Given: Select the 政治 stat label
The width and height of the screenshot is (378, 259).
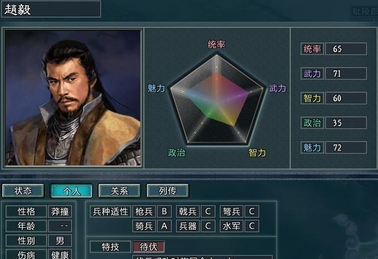Looking at the screenshot, I should click(312, 123).
